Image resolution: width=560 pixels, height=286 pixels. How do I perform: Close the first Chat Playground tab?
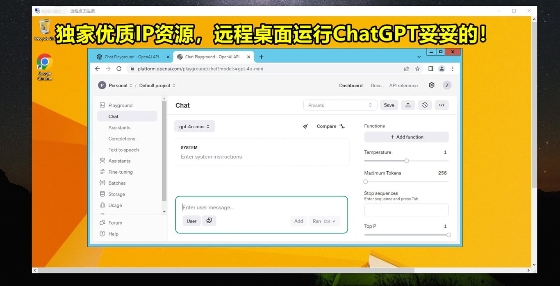tap(168, 57)
